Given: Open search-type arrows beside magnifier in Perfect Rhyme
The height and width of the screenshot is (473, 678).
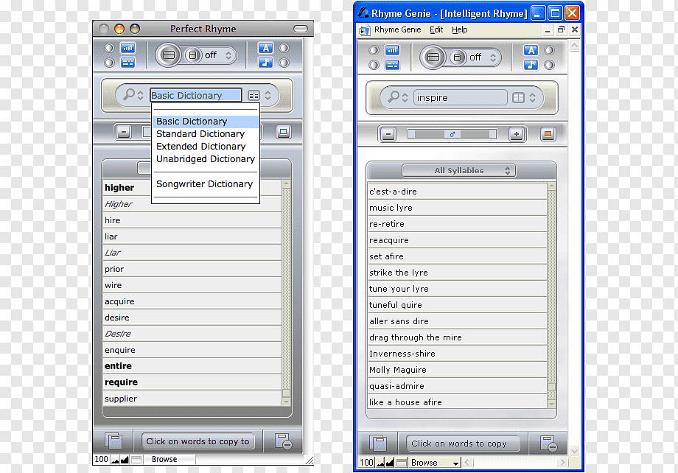Looking at the screenshot, I should (x=140, y=95).
